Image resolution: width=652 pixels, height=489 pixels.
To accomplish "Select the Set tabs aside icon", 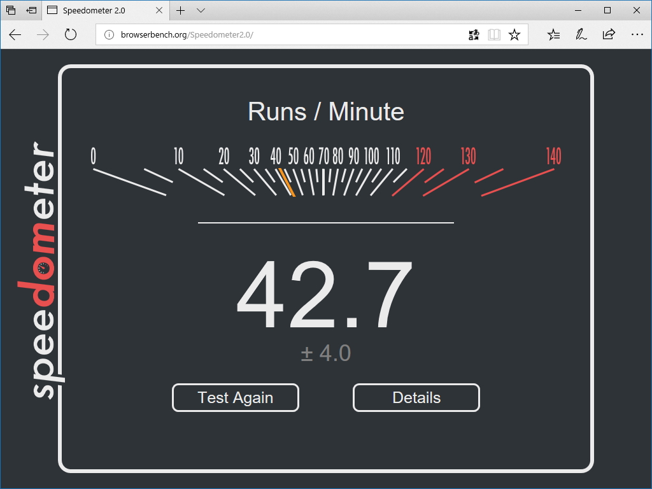I will tap(31, 10).
